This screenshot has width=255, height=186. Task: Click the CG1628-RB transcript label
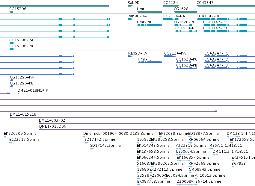tap(186, 28)
